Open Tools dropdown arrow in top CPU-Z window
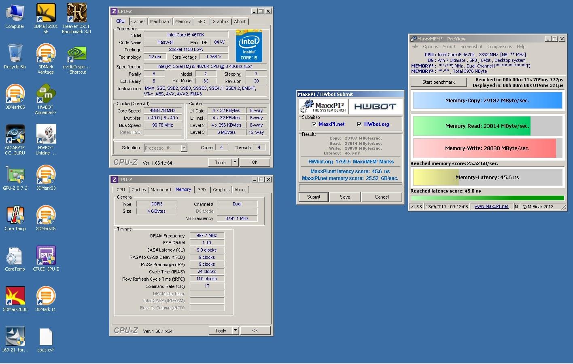This screenshot has height=364, width=573. click(235, 162)
